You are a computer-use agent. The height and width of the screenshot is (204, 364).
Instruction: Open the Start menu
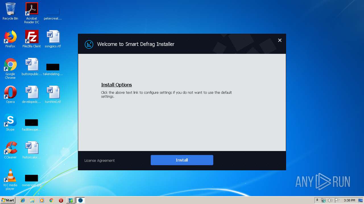8,200
